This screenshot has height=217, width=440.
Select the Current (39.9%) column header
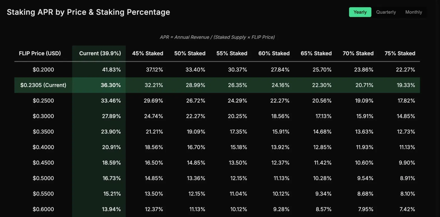(x=100, y=53)
